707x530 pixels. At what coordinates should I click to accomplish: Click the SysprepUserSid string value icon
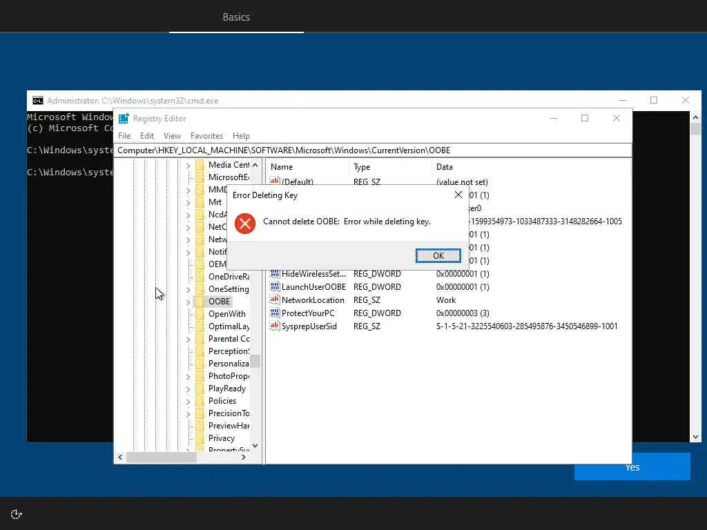point(275,326)
